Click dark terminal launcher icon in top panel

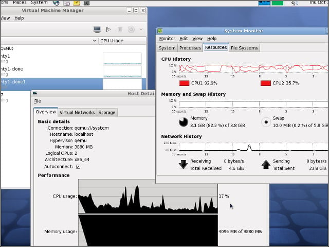coord(86,3)
